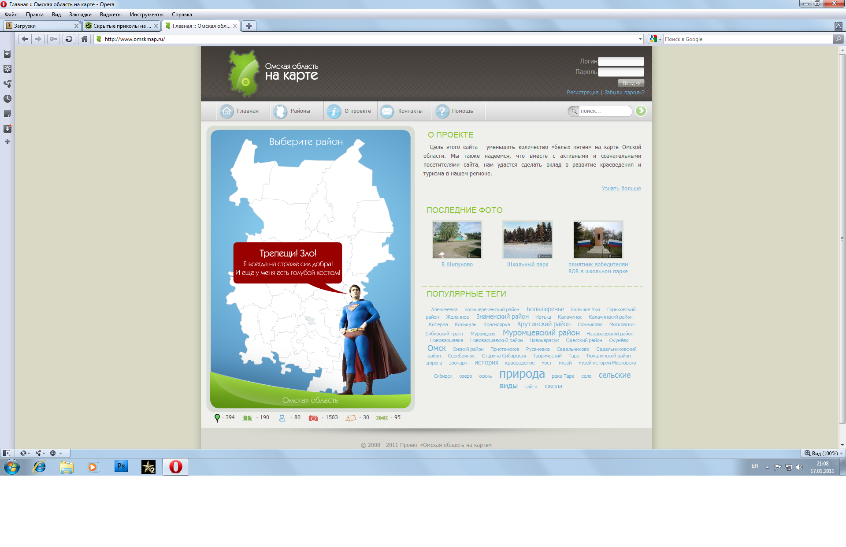Click the Пароль input field

coord(621,72)
